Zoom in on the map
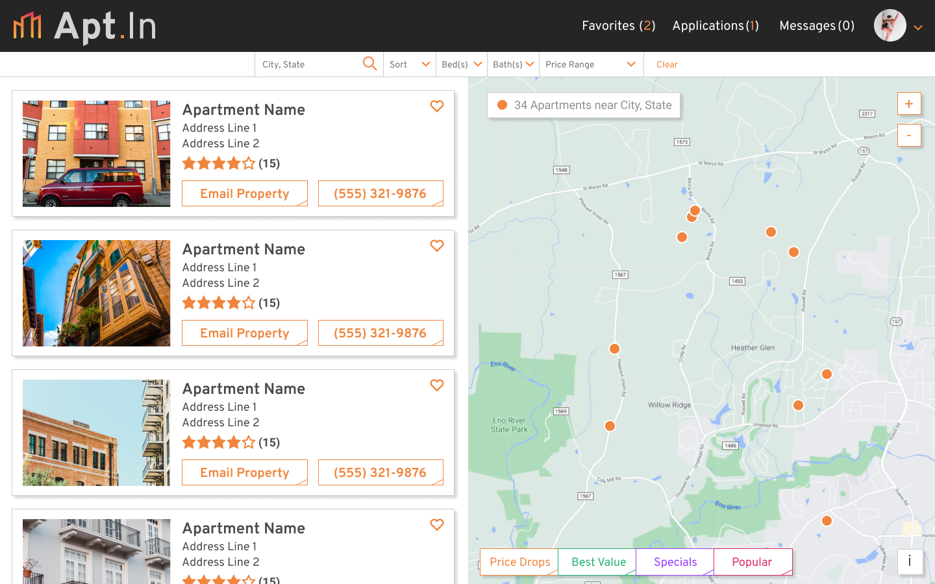This screenshot has height=584, width=935. point(909,104)
